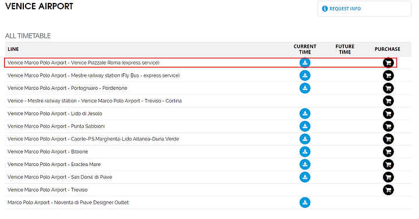The image size is (419, 219).
Task: Open purchase cart for Airport - Treviso line
Action: pyautogui.click(x=388, y=189)
